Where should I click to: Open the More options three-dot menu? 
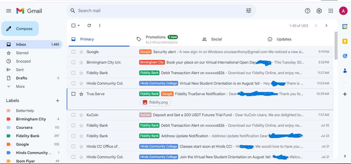100,26
